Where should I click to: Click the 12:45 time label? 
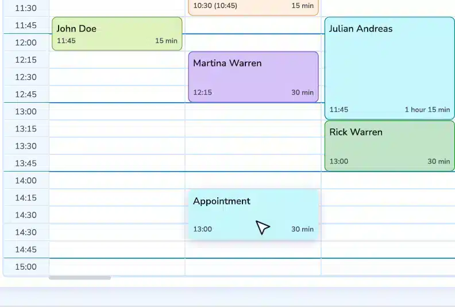pyautogui.click(x=26, y=94)
